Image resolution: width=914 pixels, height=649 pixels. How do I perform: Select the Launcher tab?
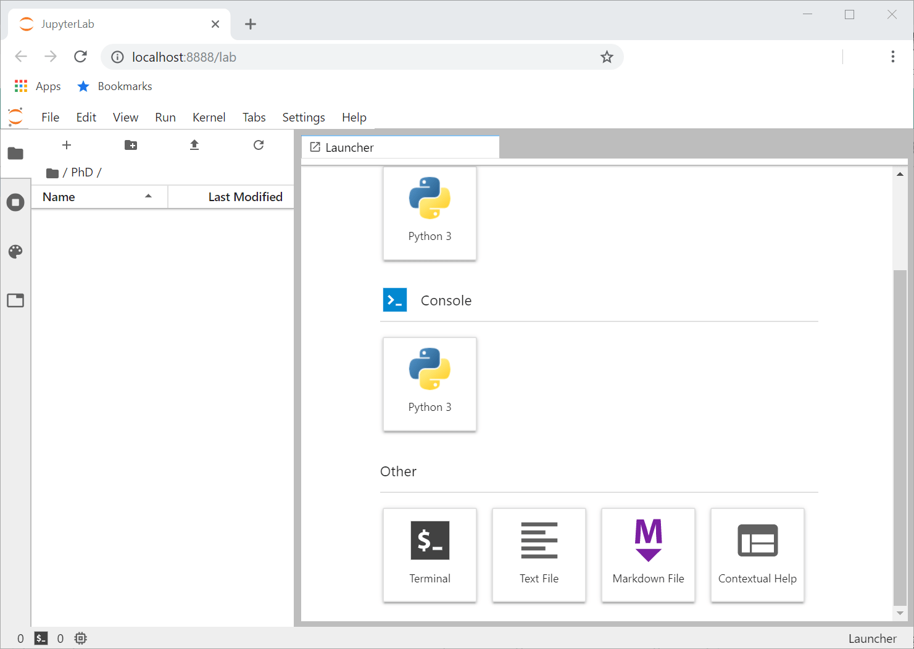pos(400,147)
